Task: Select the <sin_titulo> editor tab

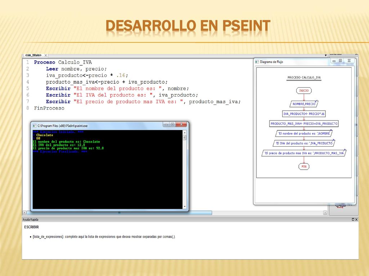Action: 34,55
